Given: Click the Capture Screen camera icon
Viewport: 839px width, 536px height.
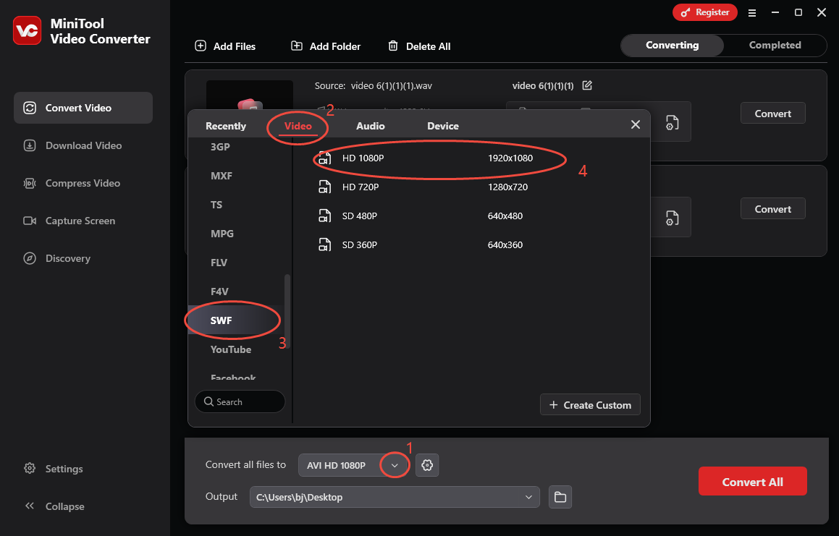Looking at the screenshot, I should 30,221.
